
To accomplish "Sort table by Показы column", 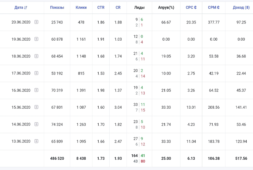I will point(57,7).
